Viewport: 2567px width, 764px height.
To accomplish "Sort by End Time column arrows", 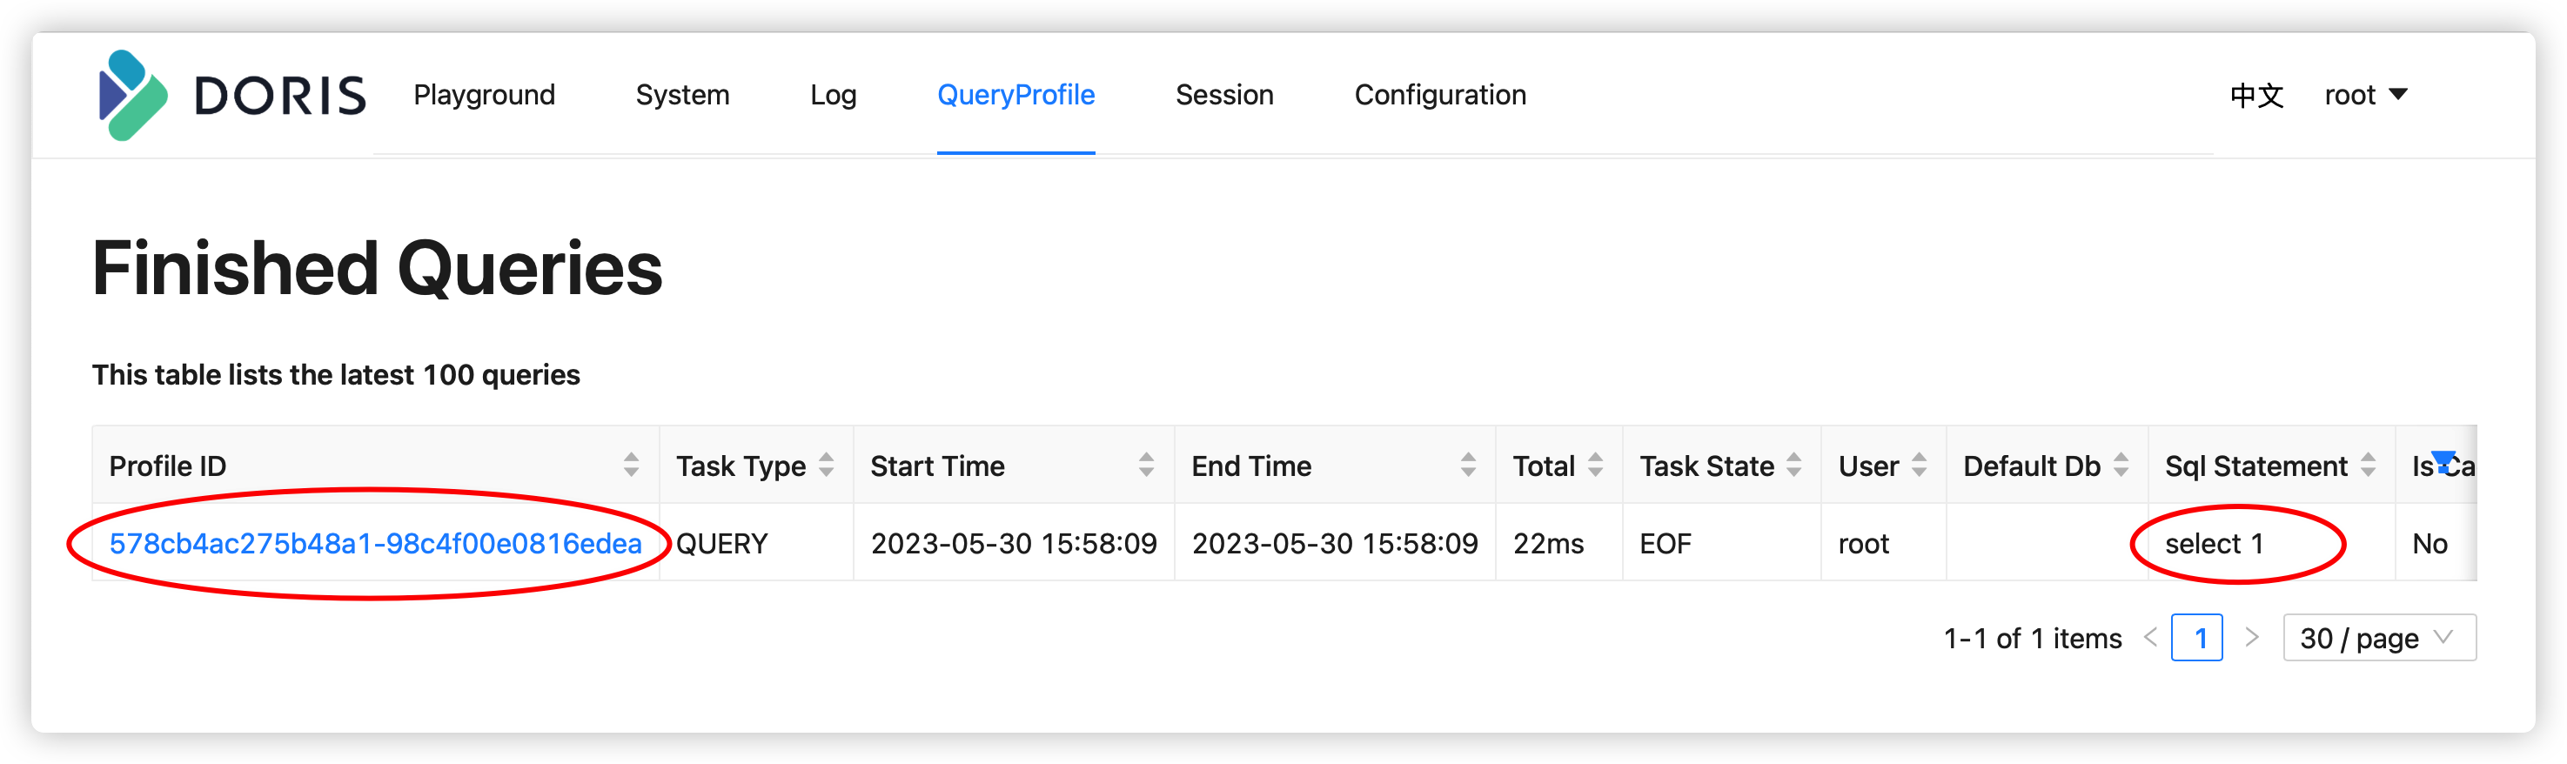I will point(1468,466).
